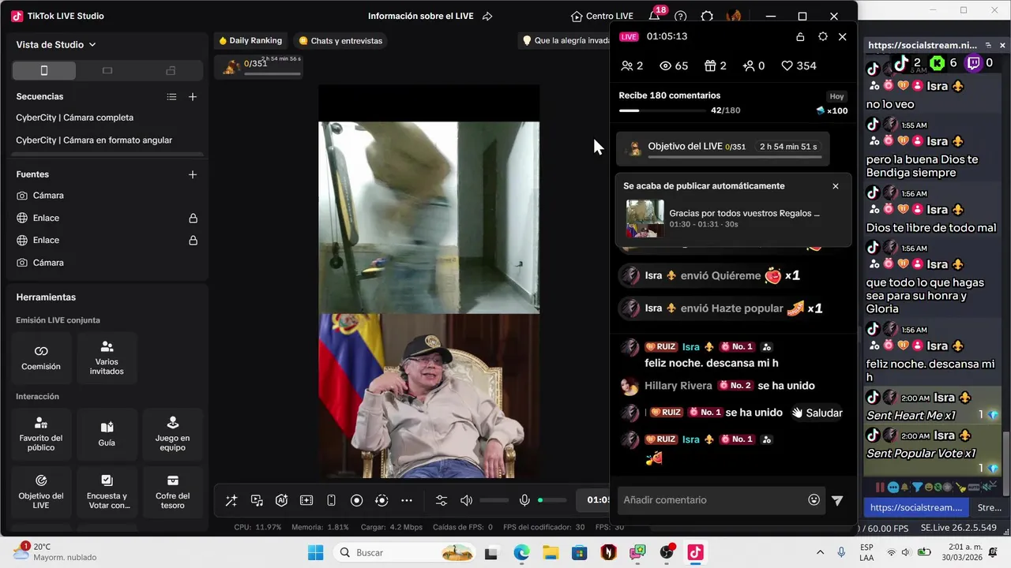
Task: Open TikTok LIVE Studio taskbar icon
Action: (696, 553)
